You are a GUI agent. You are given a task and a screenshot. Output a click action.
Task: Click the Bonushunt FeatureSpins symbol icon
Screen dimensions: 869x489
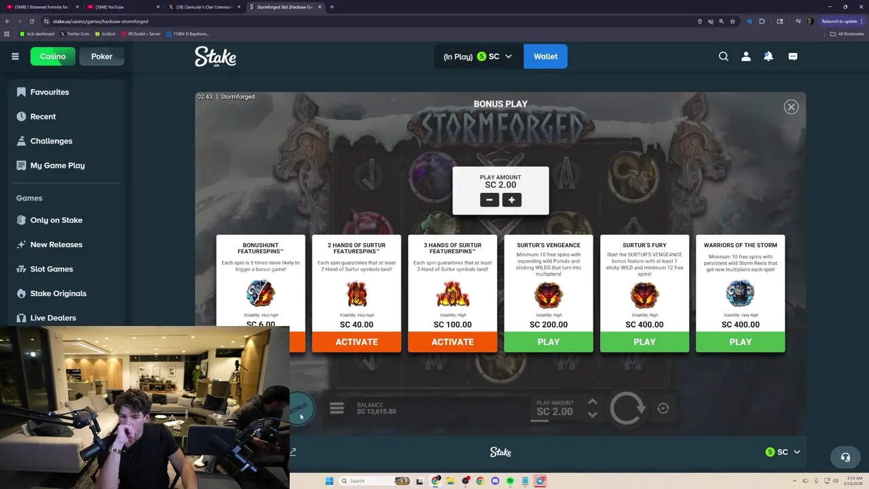261,294
